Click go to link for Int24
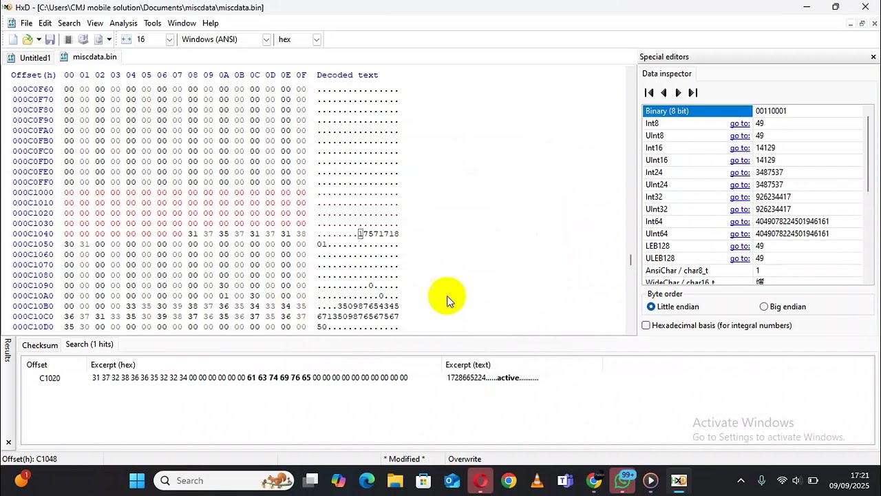881x496 pixels. [x=740, y=173]
